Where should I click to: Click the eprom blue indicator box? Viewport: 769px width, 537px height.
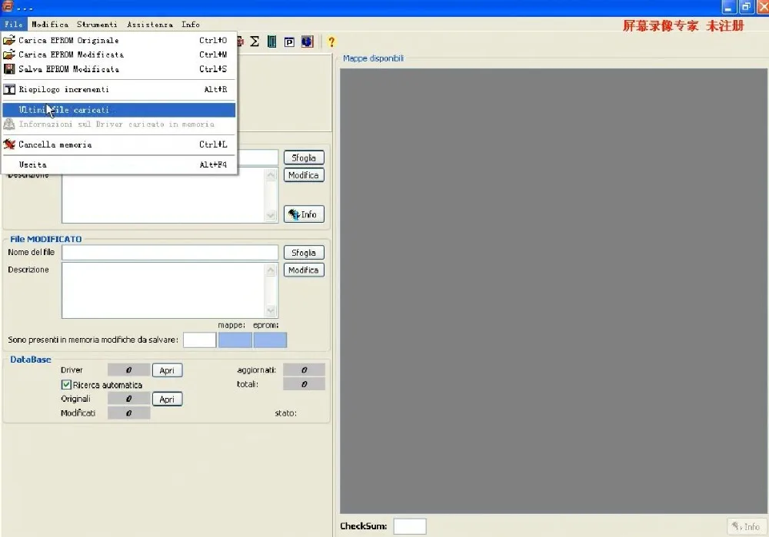coord(270,340)
